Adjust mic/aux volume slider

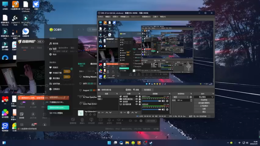point(151,101)
